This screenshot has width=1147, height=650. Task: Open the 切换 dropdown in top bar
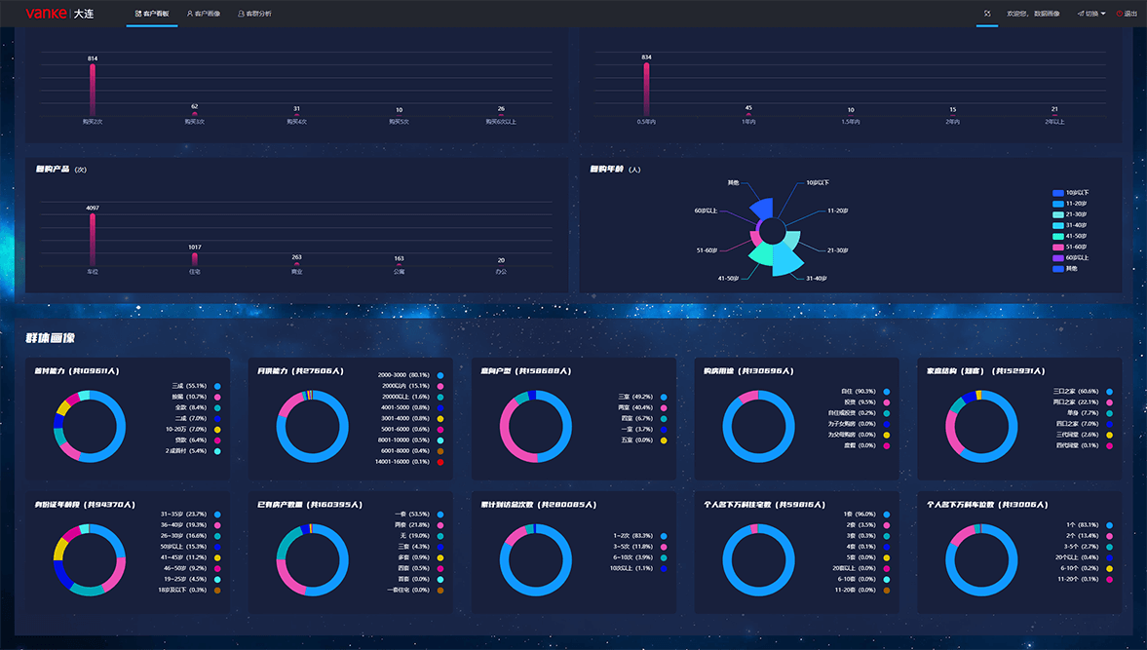pos(1092,14)
